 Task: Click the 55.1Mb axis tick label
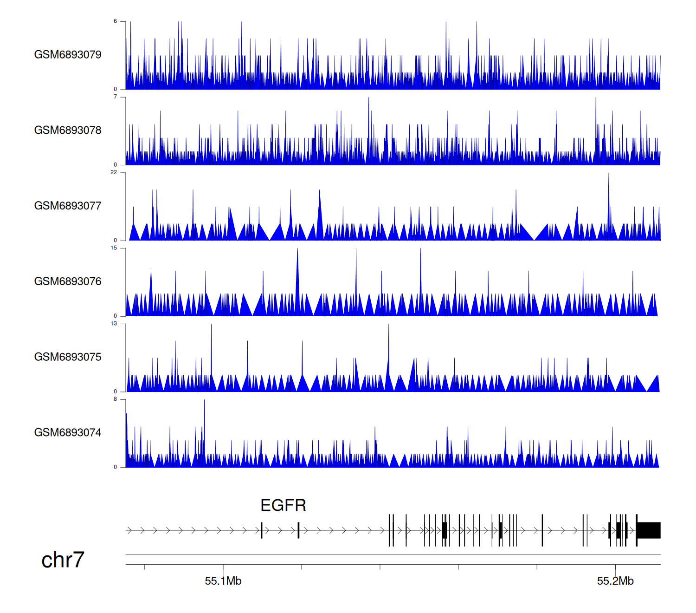pos(223,581)
